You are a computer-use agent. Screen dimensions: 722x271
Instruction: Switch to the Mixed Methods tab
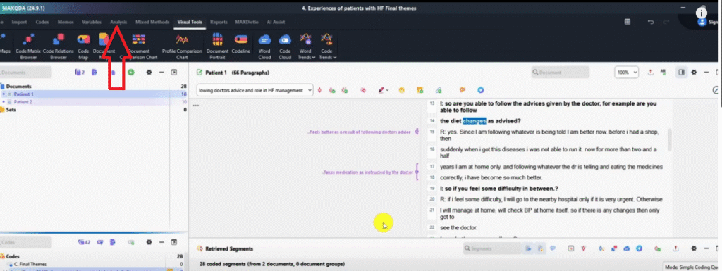click(x=152, y=22)
